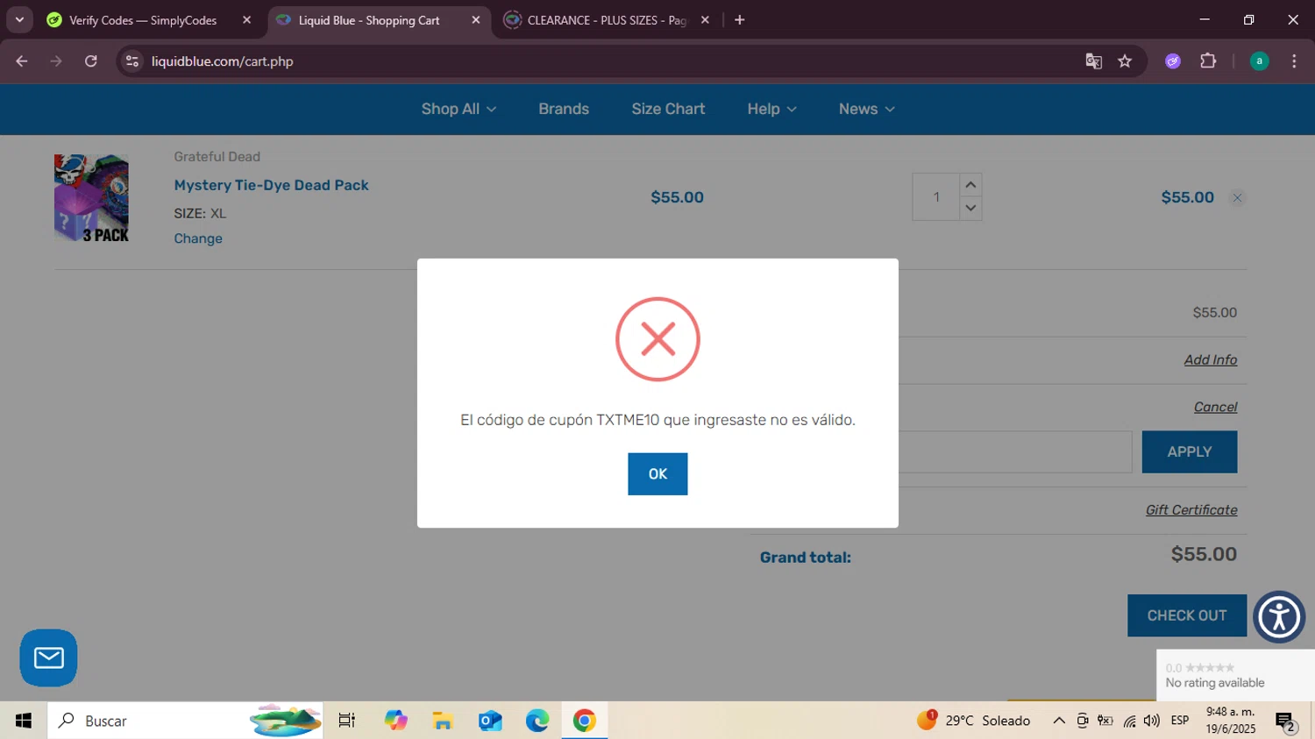
Task: Open the Meet Now camera tray icon
Action: pyautogui.click(x=1083, y=721)
